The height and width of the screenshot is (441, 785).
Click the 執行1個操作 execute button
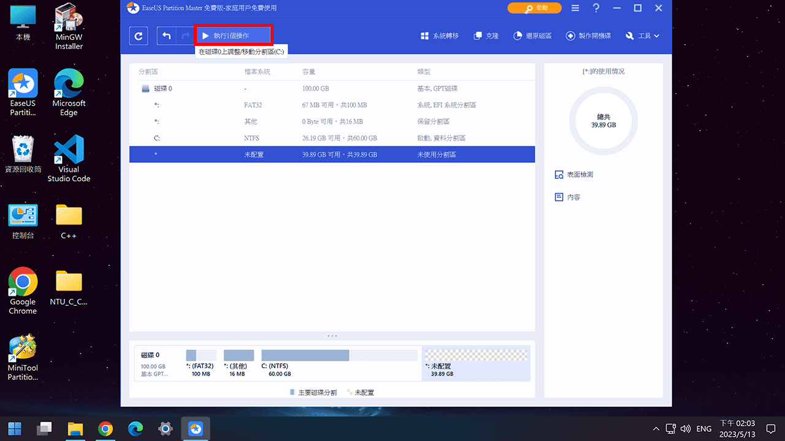233,36
